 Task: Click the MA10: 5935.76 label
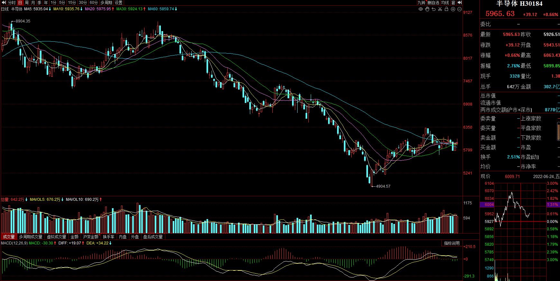66,9
